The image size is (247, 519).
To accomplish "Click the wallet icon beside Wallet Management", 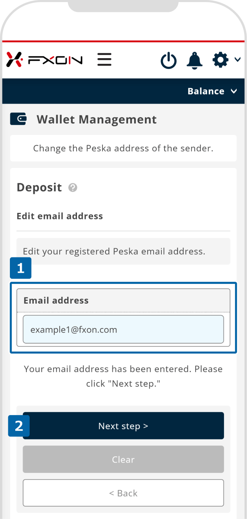I will tap(19, 119).
